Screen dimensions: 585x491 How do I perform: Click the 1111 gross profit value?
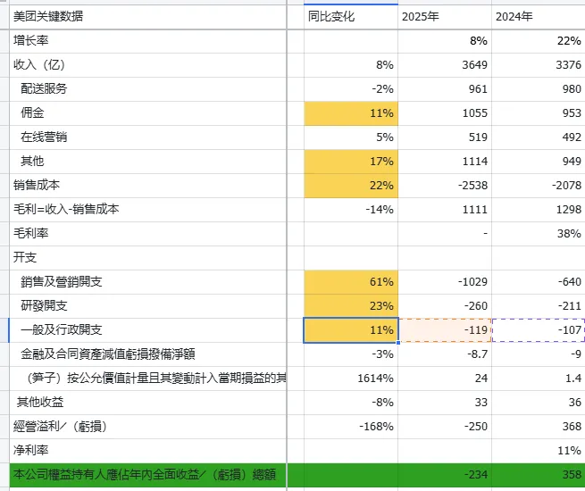(445, 210)
